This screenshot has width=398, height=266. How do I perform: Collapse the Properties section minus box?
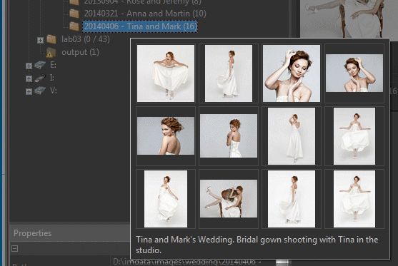click(15, 248)
